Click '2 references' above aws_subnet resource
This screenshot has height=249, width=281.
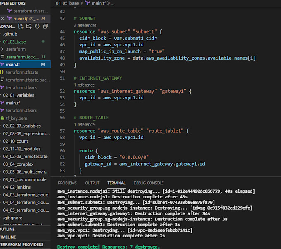(85, 25)
